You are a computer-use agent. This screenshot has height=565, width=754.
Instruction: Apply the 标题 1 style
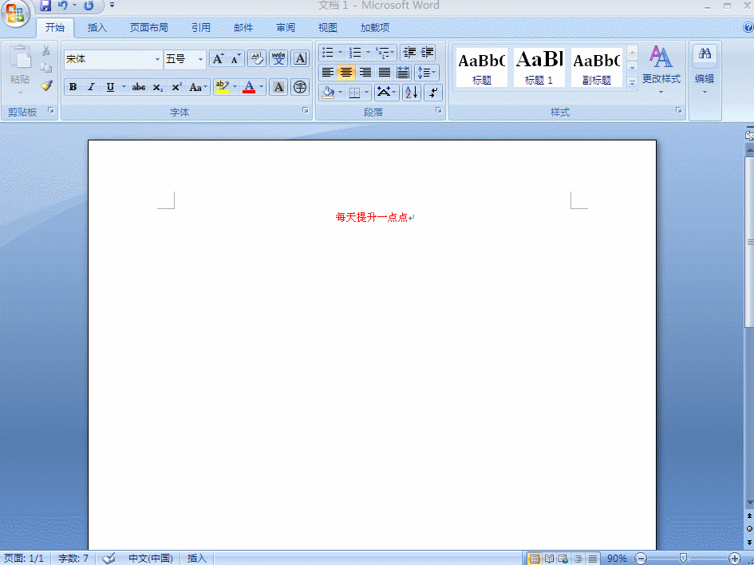(539, 68)
